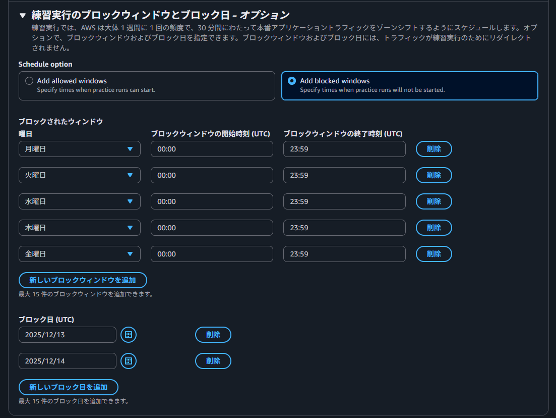Delete the 金曜日 blocked window row
The height and width of the screenshot is (418, 556).
pos(434,254)
